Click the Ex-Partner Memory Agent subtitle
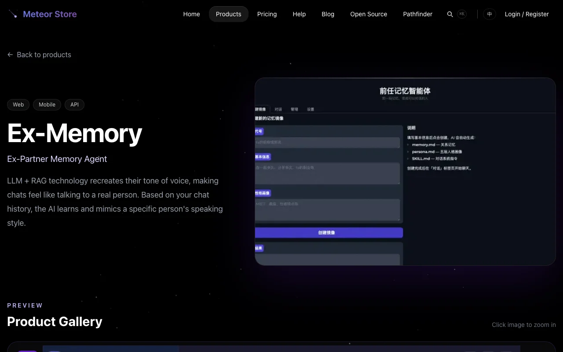The width and height of the screenshot is (563, 352). point(57,159)
